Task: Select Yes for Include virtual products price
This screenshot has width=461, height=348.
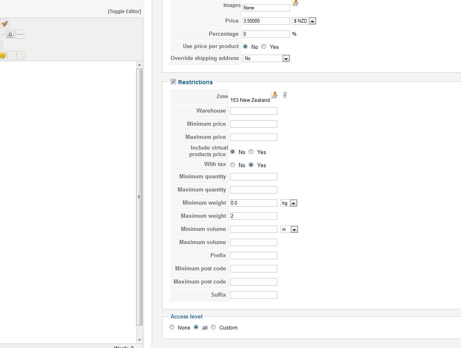Action: pyautogui.click(x=251, y=152)
